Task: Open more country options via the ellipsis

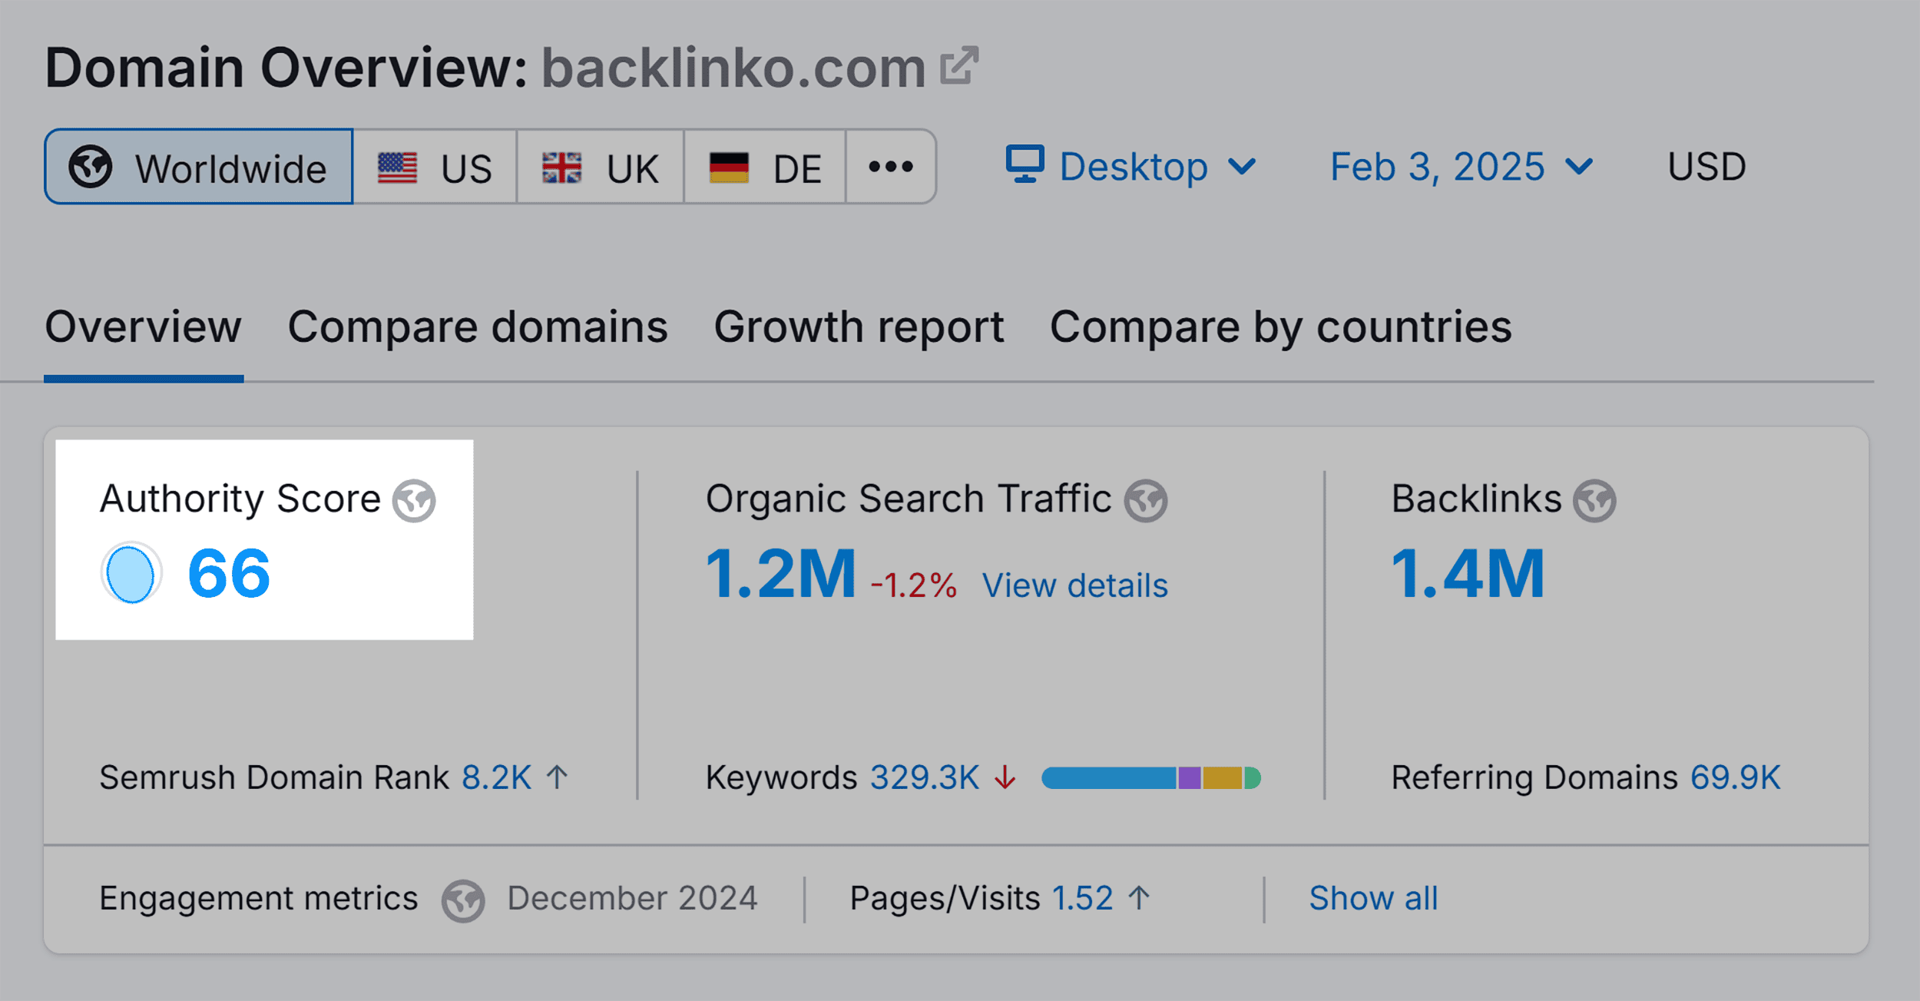Action: coord(889,167)
